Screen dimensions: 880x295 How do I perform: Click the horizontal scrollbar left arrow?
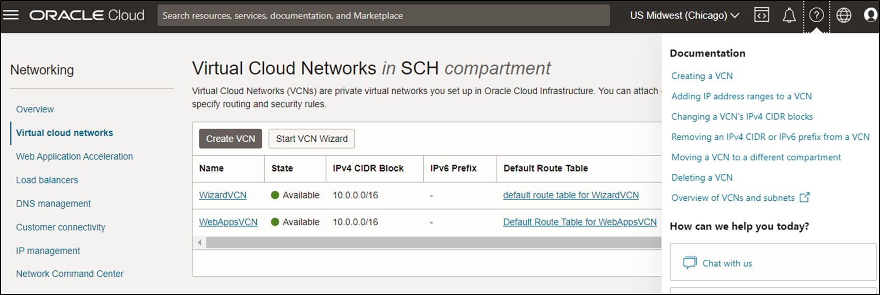(x=199, y=242)
